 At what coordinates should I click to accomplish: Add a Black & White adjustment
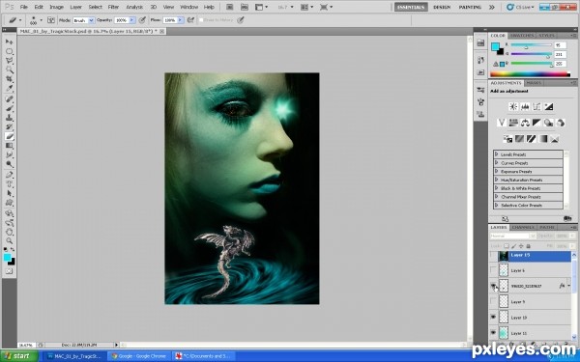pyautogui.click(x=537, y=123)
